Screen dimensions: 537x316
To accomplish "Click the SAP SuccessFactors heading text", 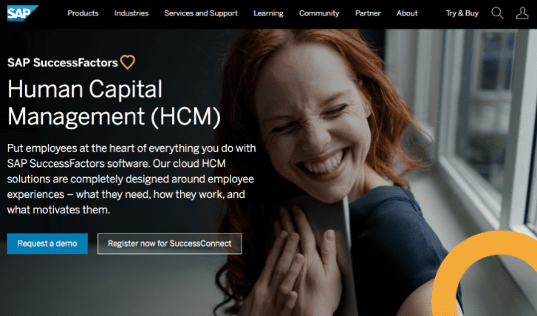I will pyautogui.click(x=63, y=63).
